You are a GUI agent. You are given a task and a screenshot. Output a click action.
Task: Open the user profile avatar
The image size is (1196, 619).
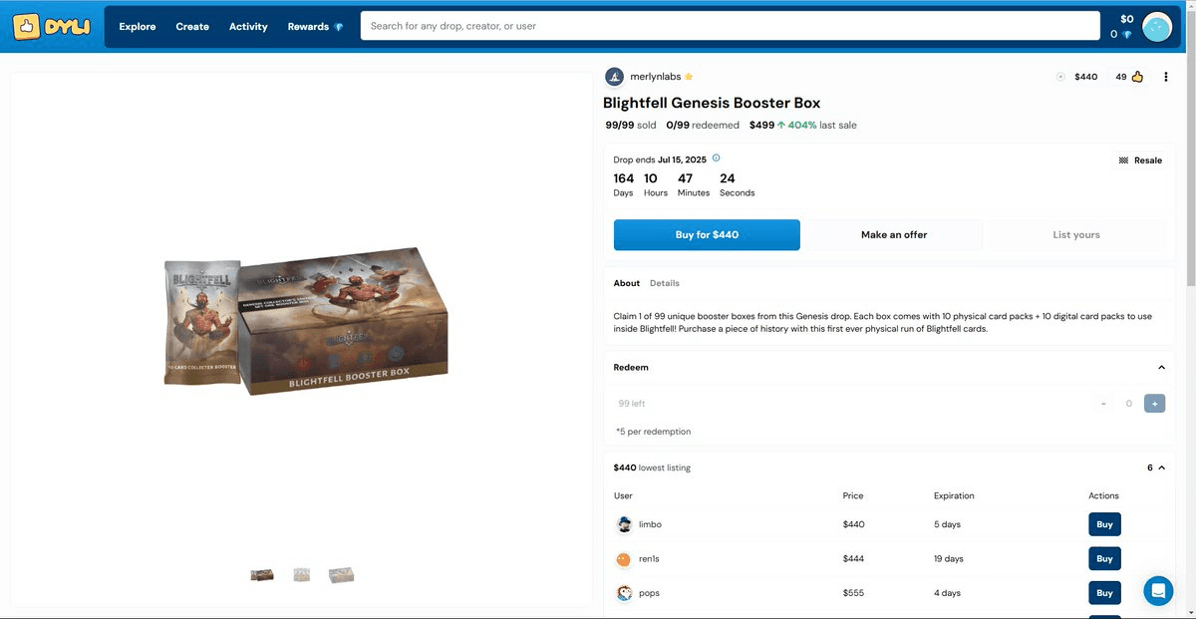click(1157, 27)
